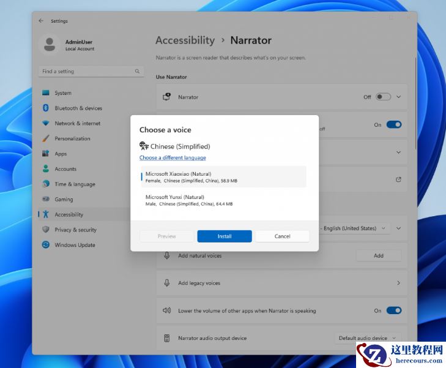Click microphone icon next to Add natural voices
The image size is (446, 368).
point(167,255)
